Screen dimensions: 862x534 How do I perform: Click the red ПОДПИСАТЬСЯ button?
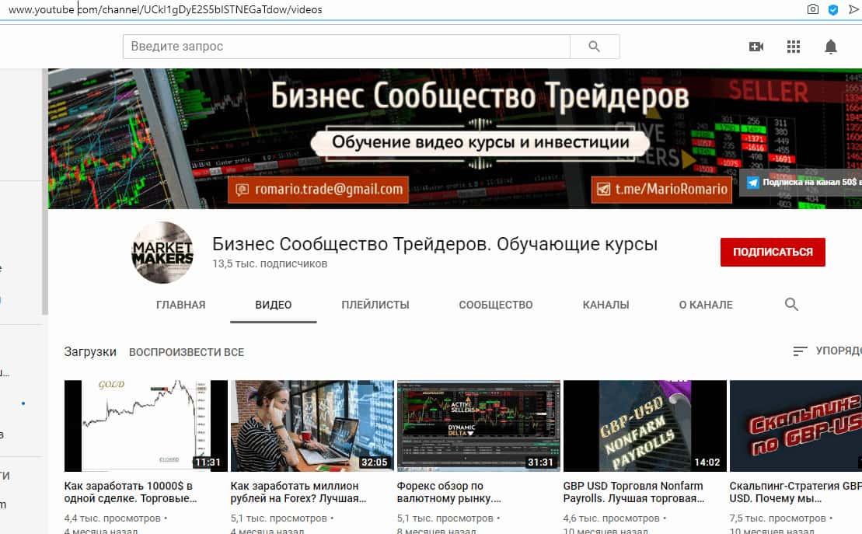[x=773, y=252]
